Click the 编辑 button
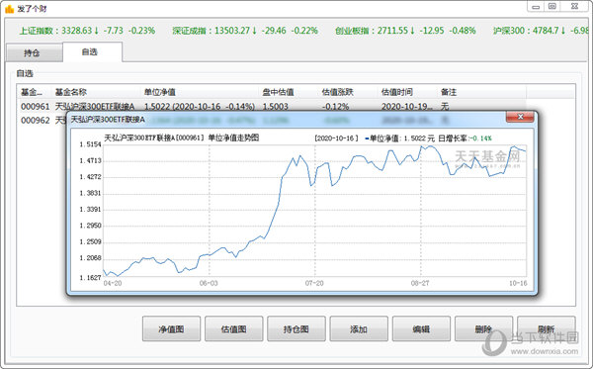This screenshot has width=593, height=369. tap(421, 328)
